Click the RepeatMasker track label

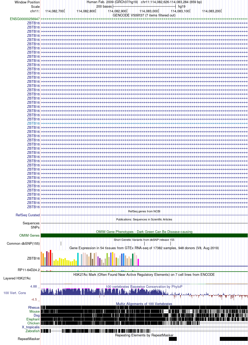pos(29,339)
